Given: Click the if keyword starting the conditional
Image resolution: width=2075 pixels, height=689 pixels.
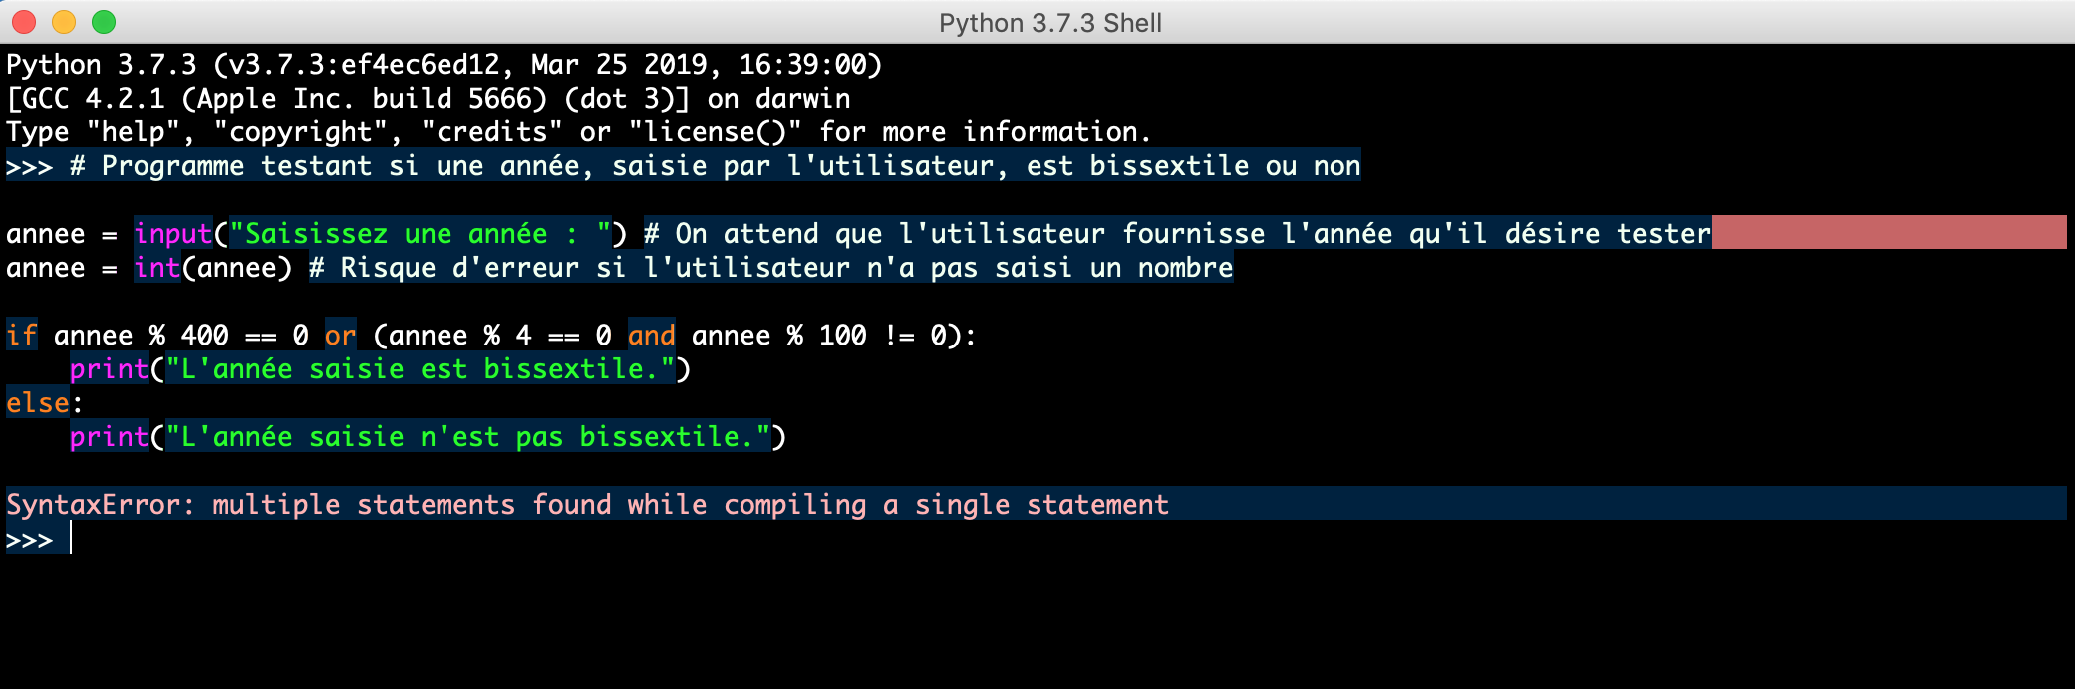Looking at the screenshot, I should click(x=20, y=335).
